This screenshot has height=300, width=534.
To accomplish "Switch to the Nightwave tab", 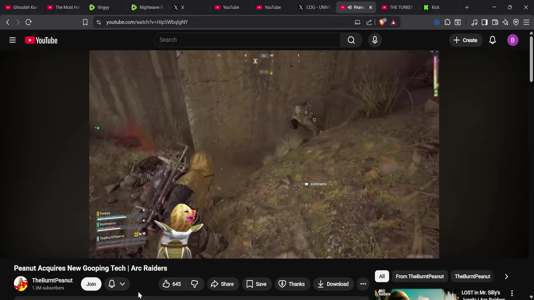I will point(147,7).
